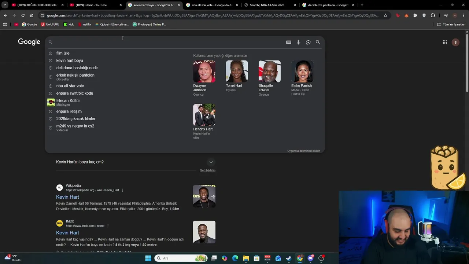Open the bookmarks bar apps grid
Screen dimensions: 469x264
pos(5,24)
